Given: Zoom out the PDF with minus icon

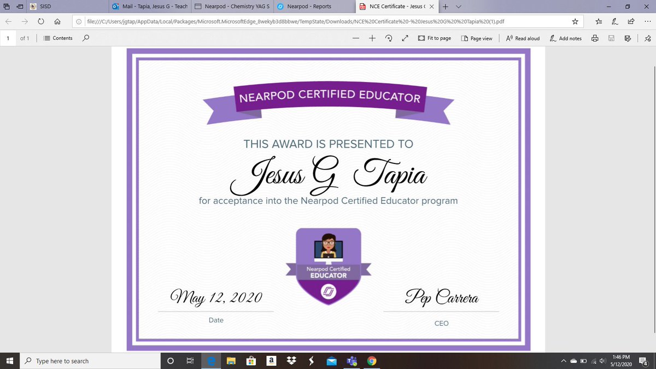Looking at the screenshot, I should pos(356,38).
